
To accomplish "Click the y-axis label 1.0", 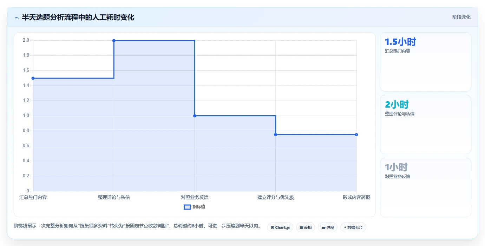I will click(x=26, y=116).
